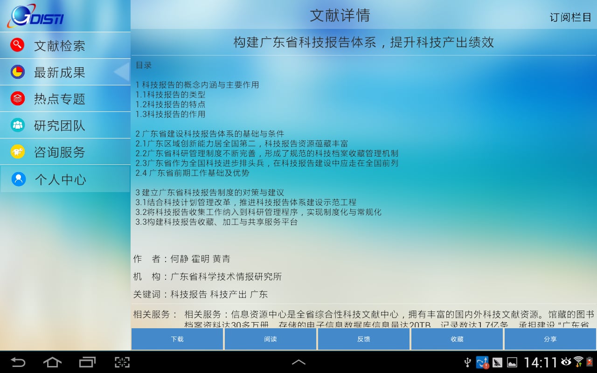Click the pie chart icon for 最新成果

pos(17,72)
